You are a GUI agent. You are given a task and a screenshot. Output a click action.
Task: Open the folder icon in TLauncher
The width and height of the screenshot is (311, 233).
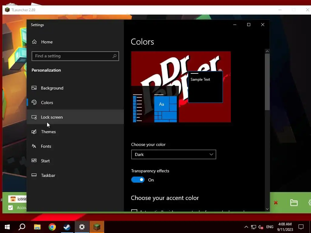point(294,202)
